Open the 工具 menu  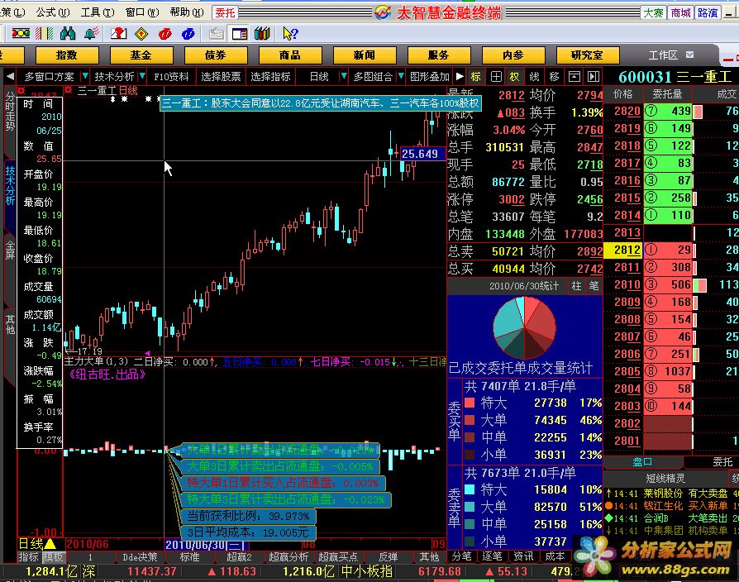(97, 12)
